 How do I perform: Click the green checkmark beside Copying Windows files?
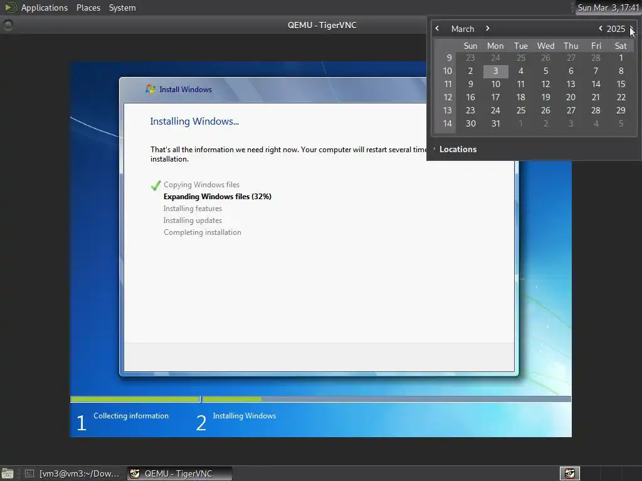pos(155,185)
